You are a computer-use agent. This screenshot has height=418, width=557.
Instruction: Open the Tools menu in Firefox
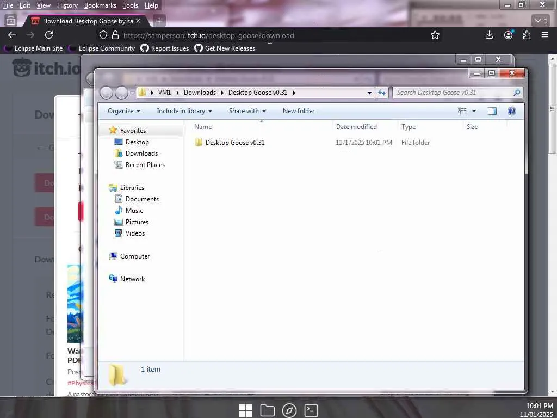tap(131, 5)
